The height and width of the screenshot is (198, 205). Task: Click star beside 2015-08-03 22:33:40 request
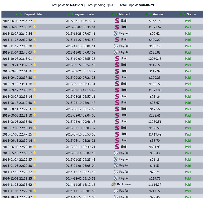click(35, 121)
